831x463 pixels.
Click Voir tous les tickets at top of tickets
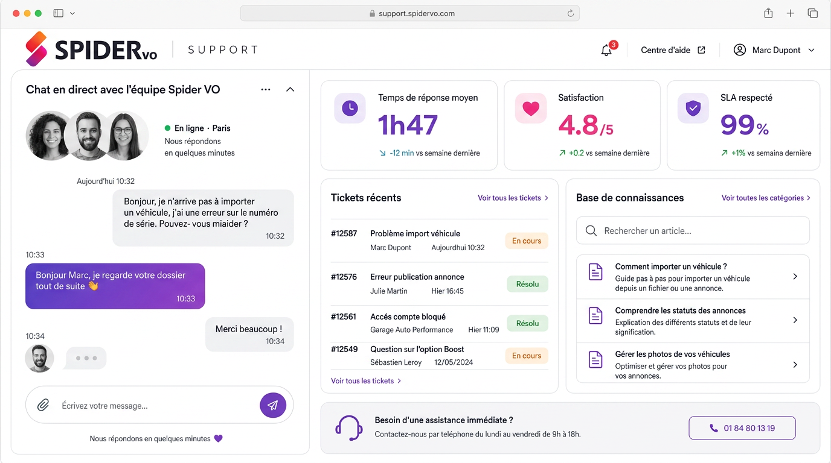(513, 198)
